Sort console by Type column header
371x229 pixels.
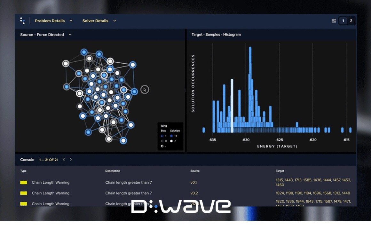23,171
